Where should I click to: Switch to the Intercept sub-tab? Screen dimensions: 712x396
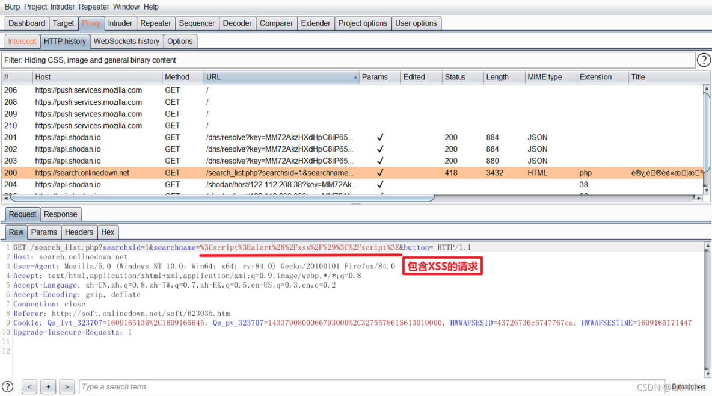(22, 42)
